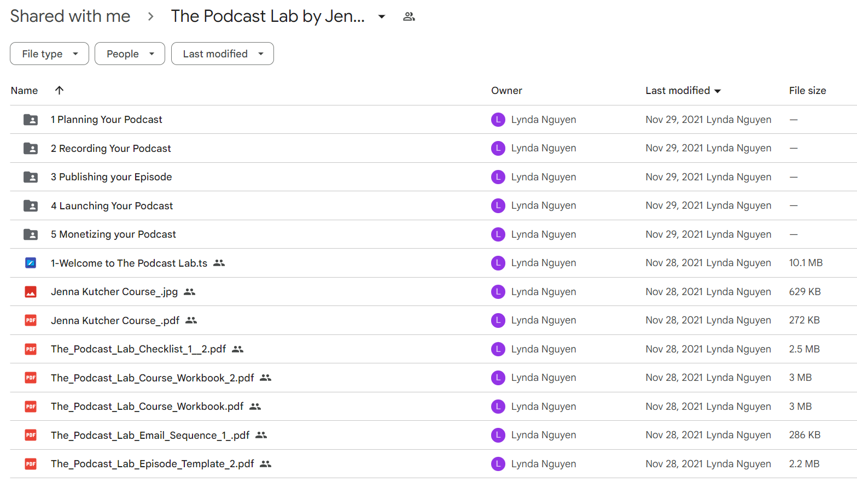
Task: Click the shared folder icon for 3 Publishing your Episode
Action: [x=31, y=177]
